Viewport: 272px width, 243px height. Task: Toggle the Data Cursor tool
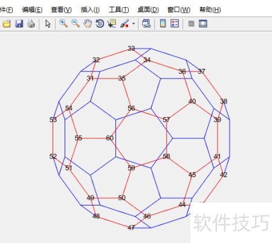(112, 24)
